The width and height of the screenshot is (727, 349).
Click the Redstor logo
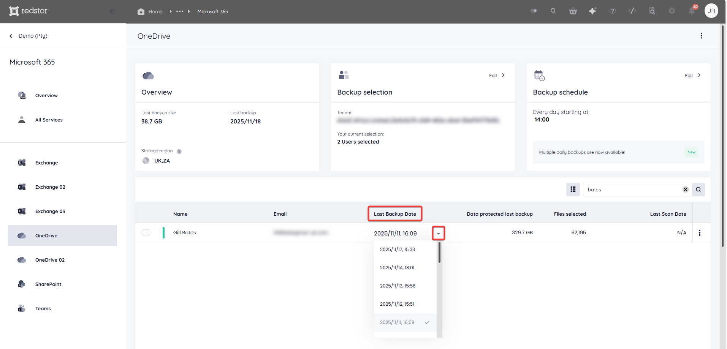[29, 11]
